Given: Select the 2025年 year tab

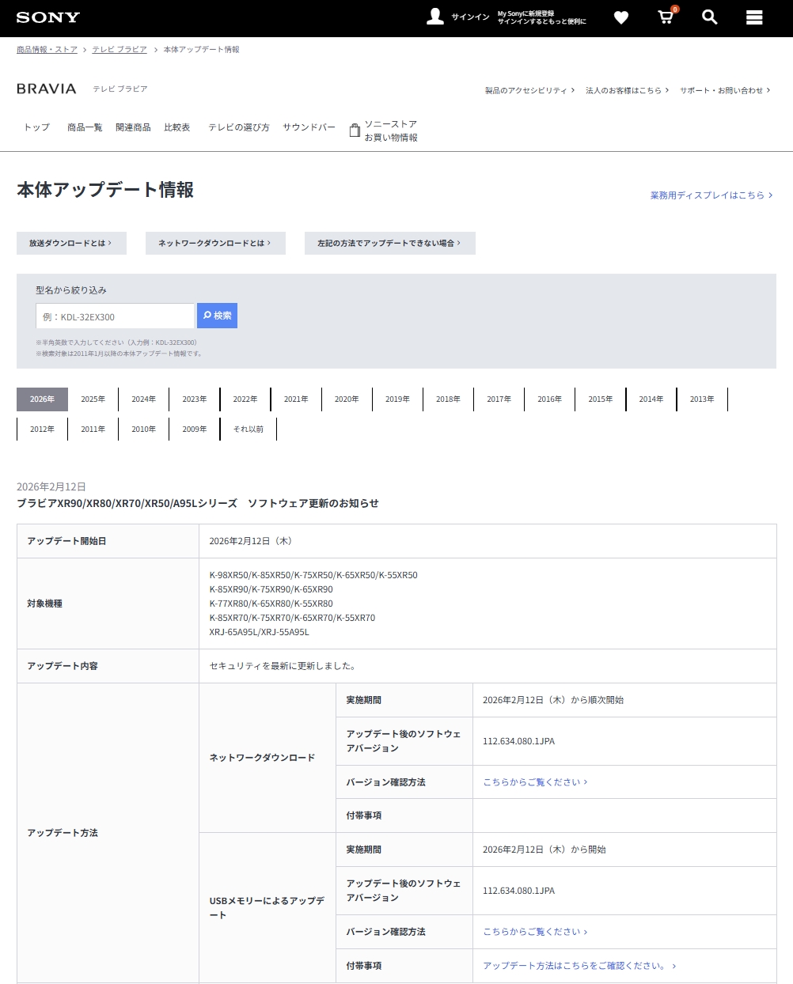Looking at the screenshot, I should tap(93, 399).
